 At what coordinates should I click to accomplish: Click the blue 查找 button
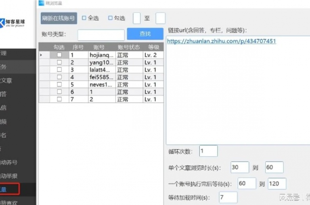145,34
